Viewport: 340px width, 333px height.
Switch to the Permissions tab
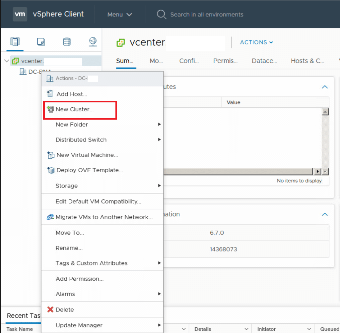point(225,61)
